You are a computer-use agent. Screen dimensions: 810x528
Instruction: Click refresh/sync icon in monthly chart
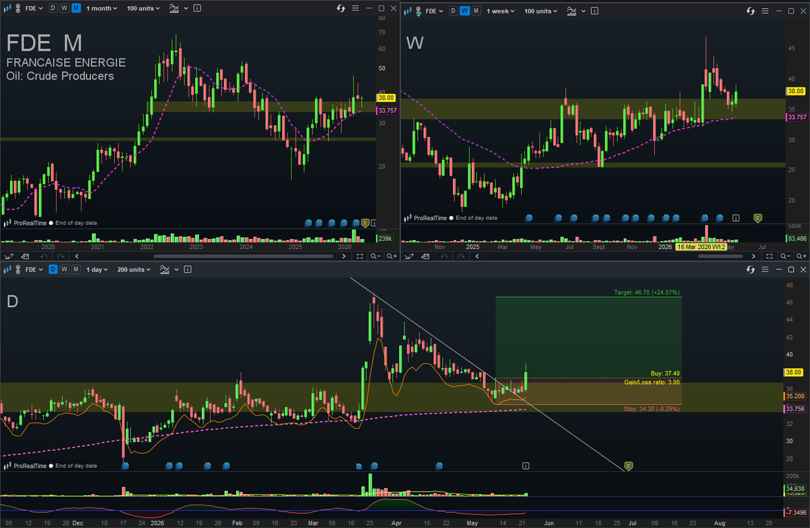pos(342,9)
